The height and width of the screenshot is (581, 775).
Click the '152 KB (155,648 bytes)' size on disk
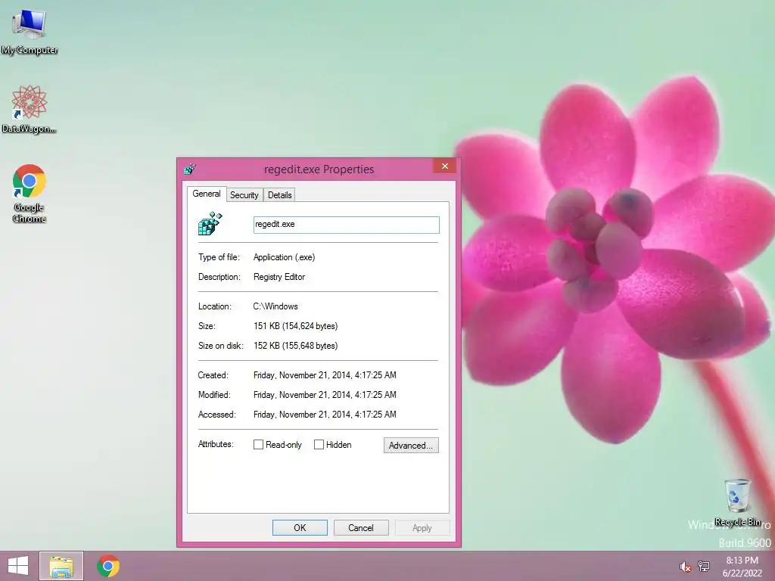click(x=296, y=346)
